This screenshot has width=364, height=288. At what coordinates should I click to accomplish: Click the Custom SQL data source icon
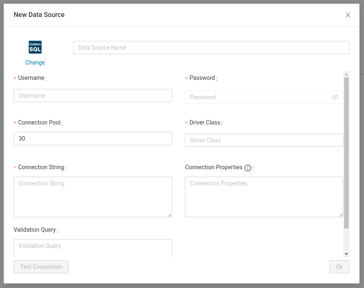pos(35,47)
